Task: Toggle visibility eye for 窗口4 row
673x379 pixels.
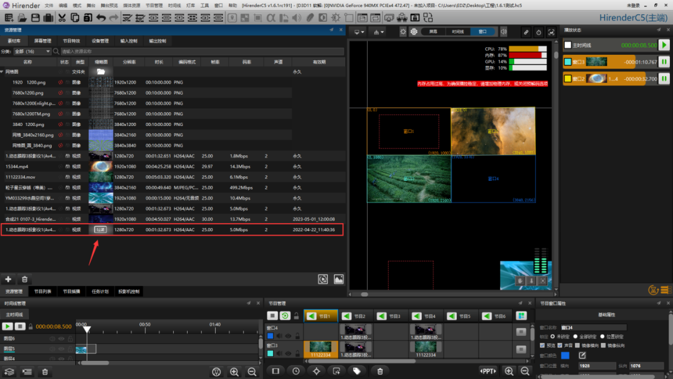Action: tap(289, 336)
